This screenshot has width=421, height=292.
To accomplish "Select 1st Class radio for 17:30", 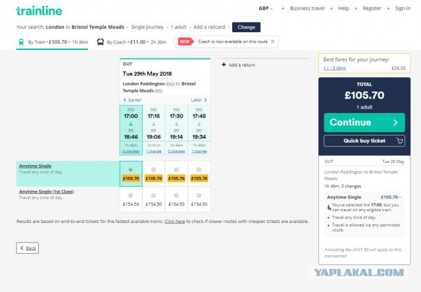I will click(176, 195).
